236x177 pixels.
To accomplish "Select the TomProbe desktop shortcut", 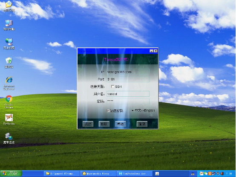I will pyautogui.click(x=9, y=119).
